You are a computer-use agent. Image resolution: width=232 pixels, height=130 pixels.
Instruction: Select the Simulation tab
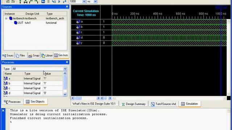coord(190,104)
